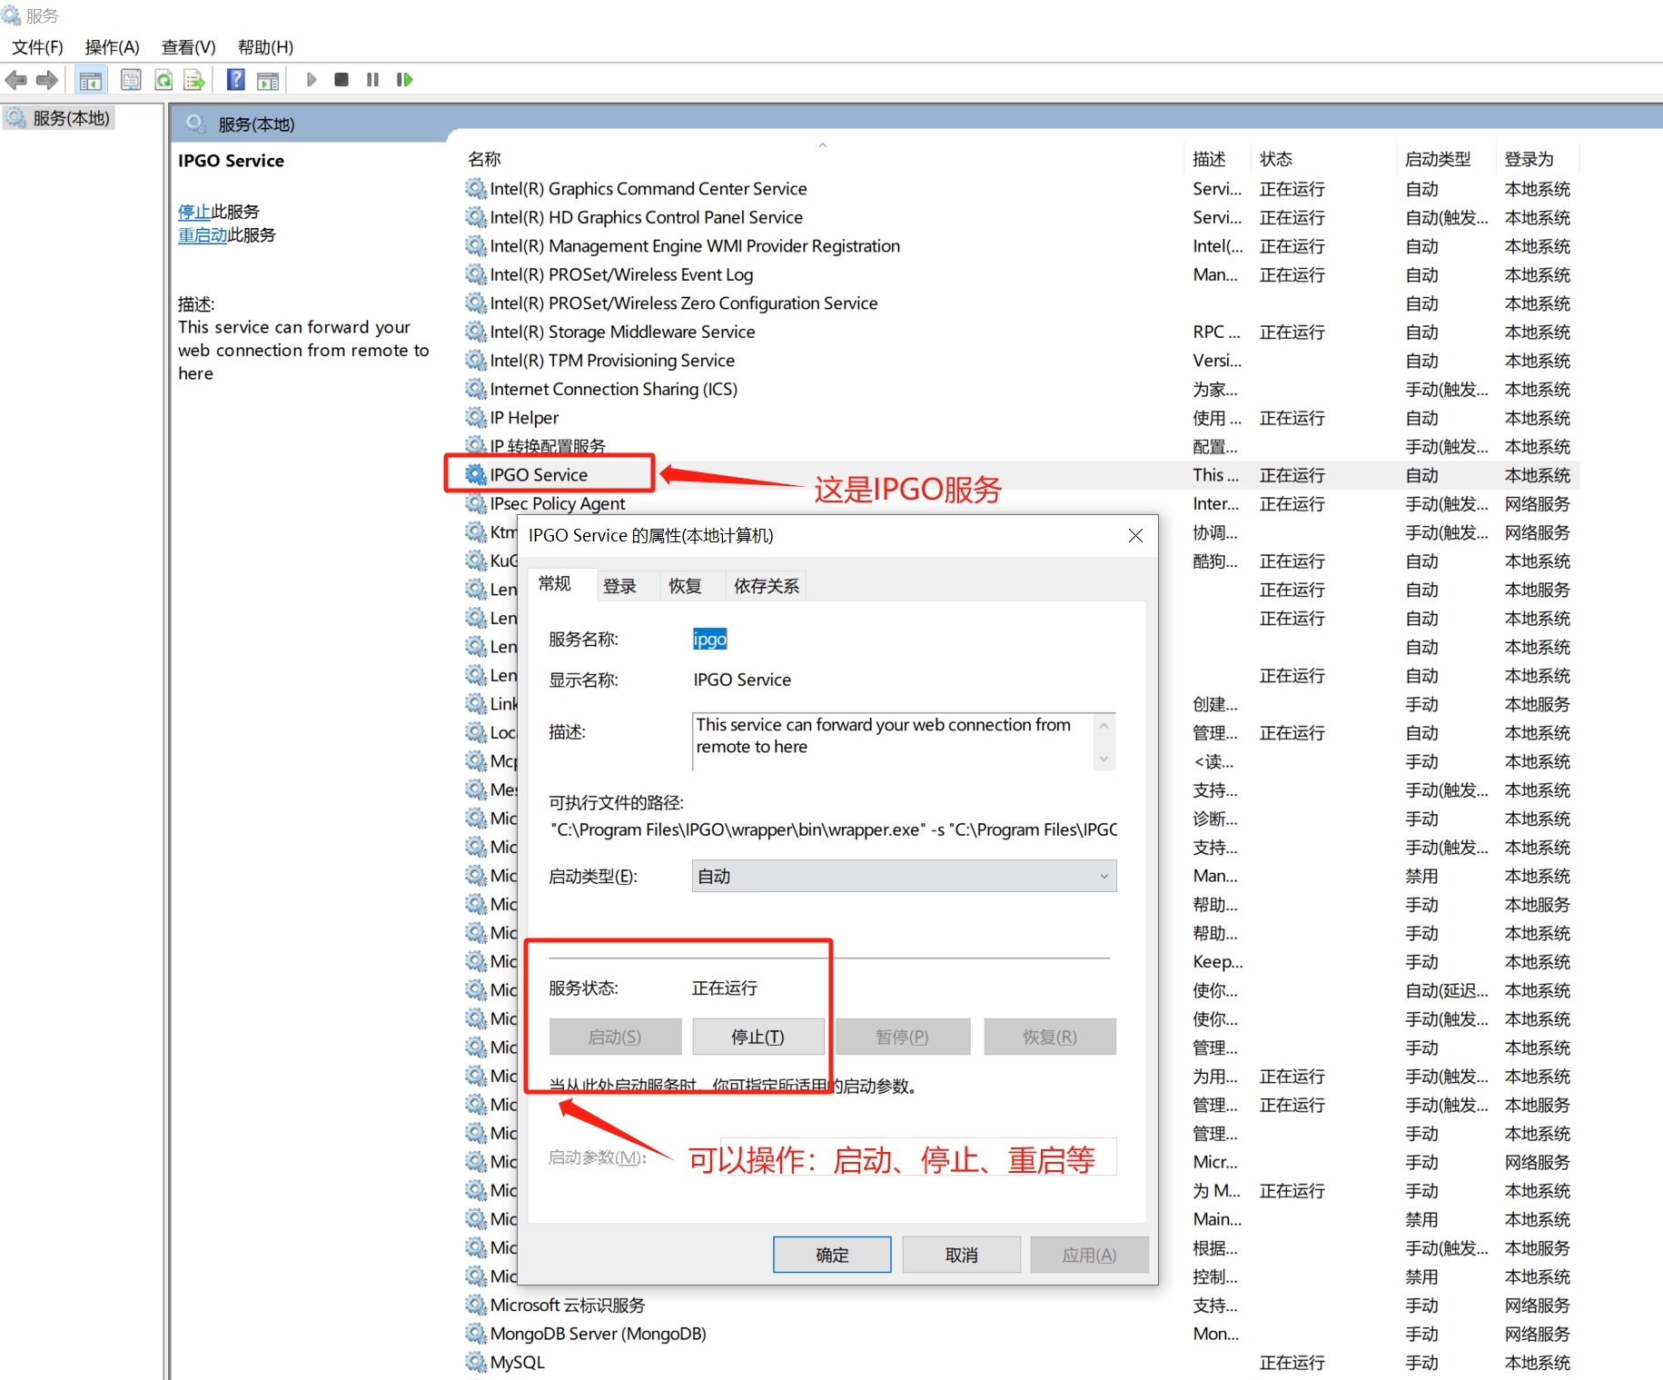The width and height of the screenshot is (1663, 1380).
Task: Click the Restart service toolbar icon
Action: (x=404, y=80)
